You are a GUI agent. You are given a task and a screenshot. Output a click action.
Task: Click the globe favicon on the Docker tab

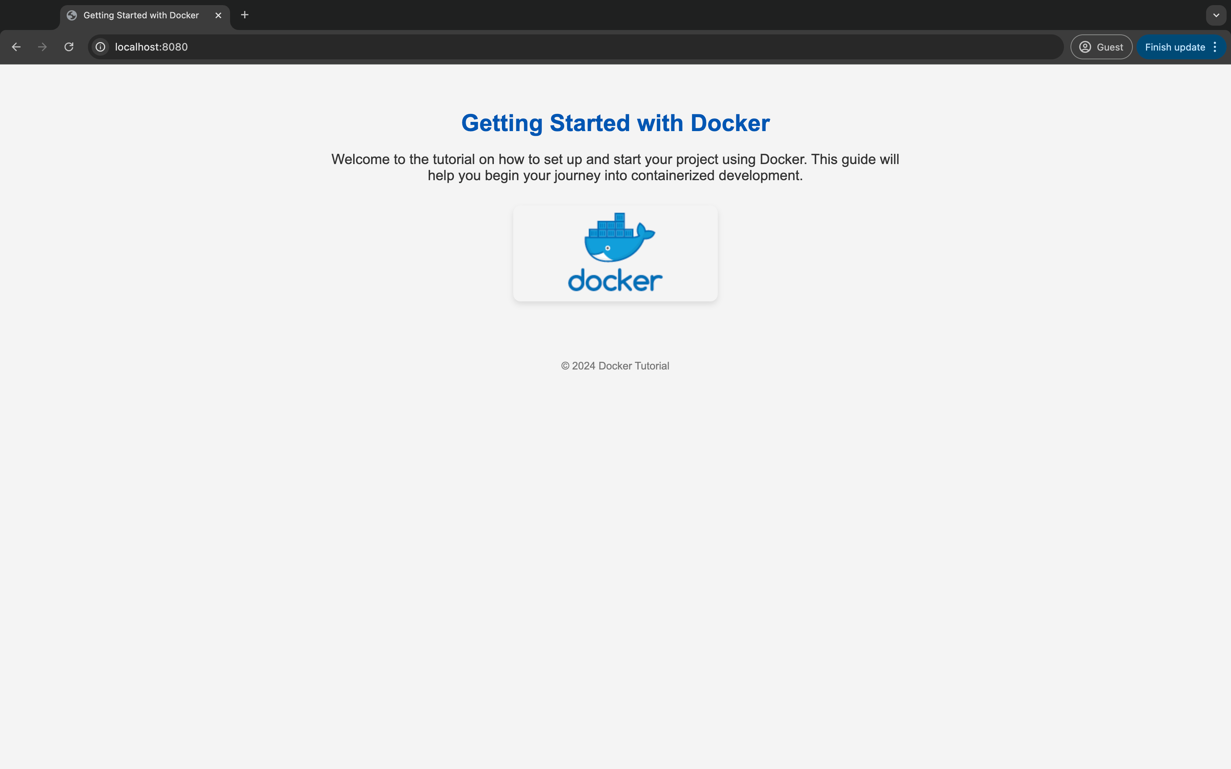[x=71, y=15]
